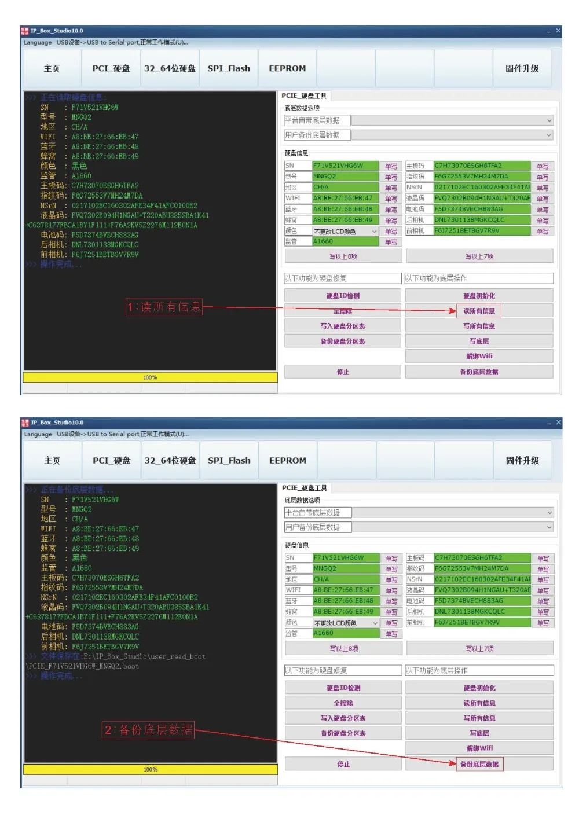Go to 固件升级 tab in upper window
Screen dimensions: 579x819
(522, 68)
